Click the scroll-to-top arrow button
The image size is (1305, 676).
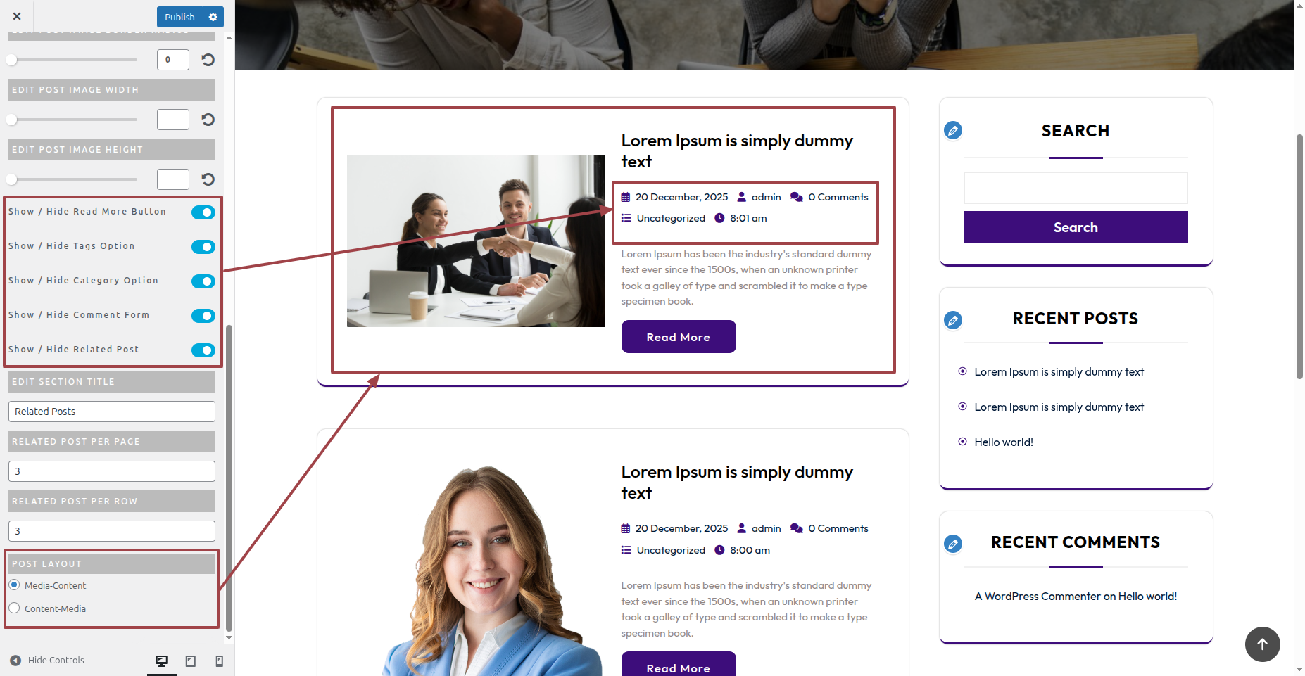click(1262, 644)
